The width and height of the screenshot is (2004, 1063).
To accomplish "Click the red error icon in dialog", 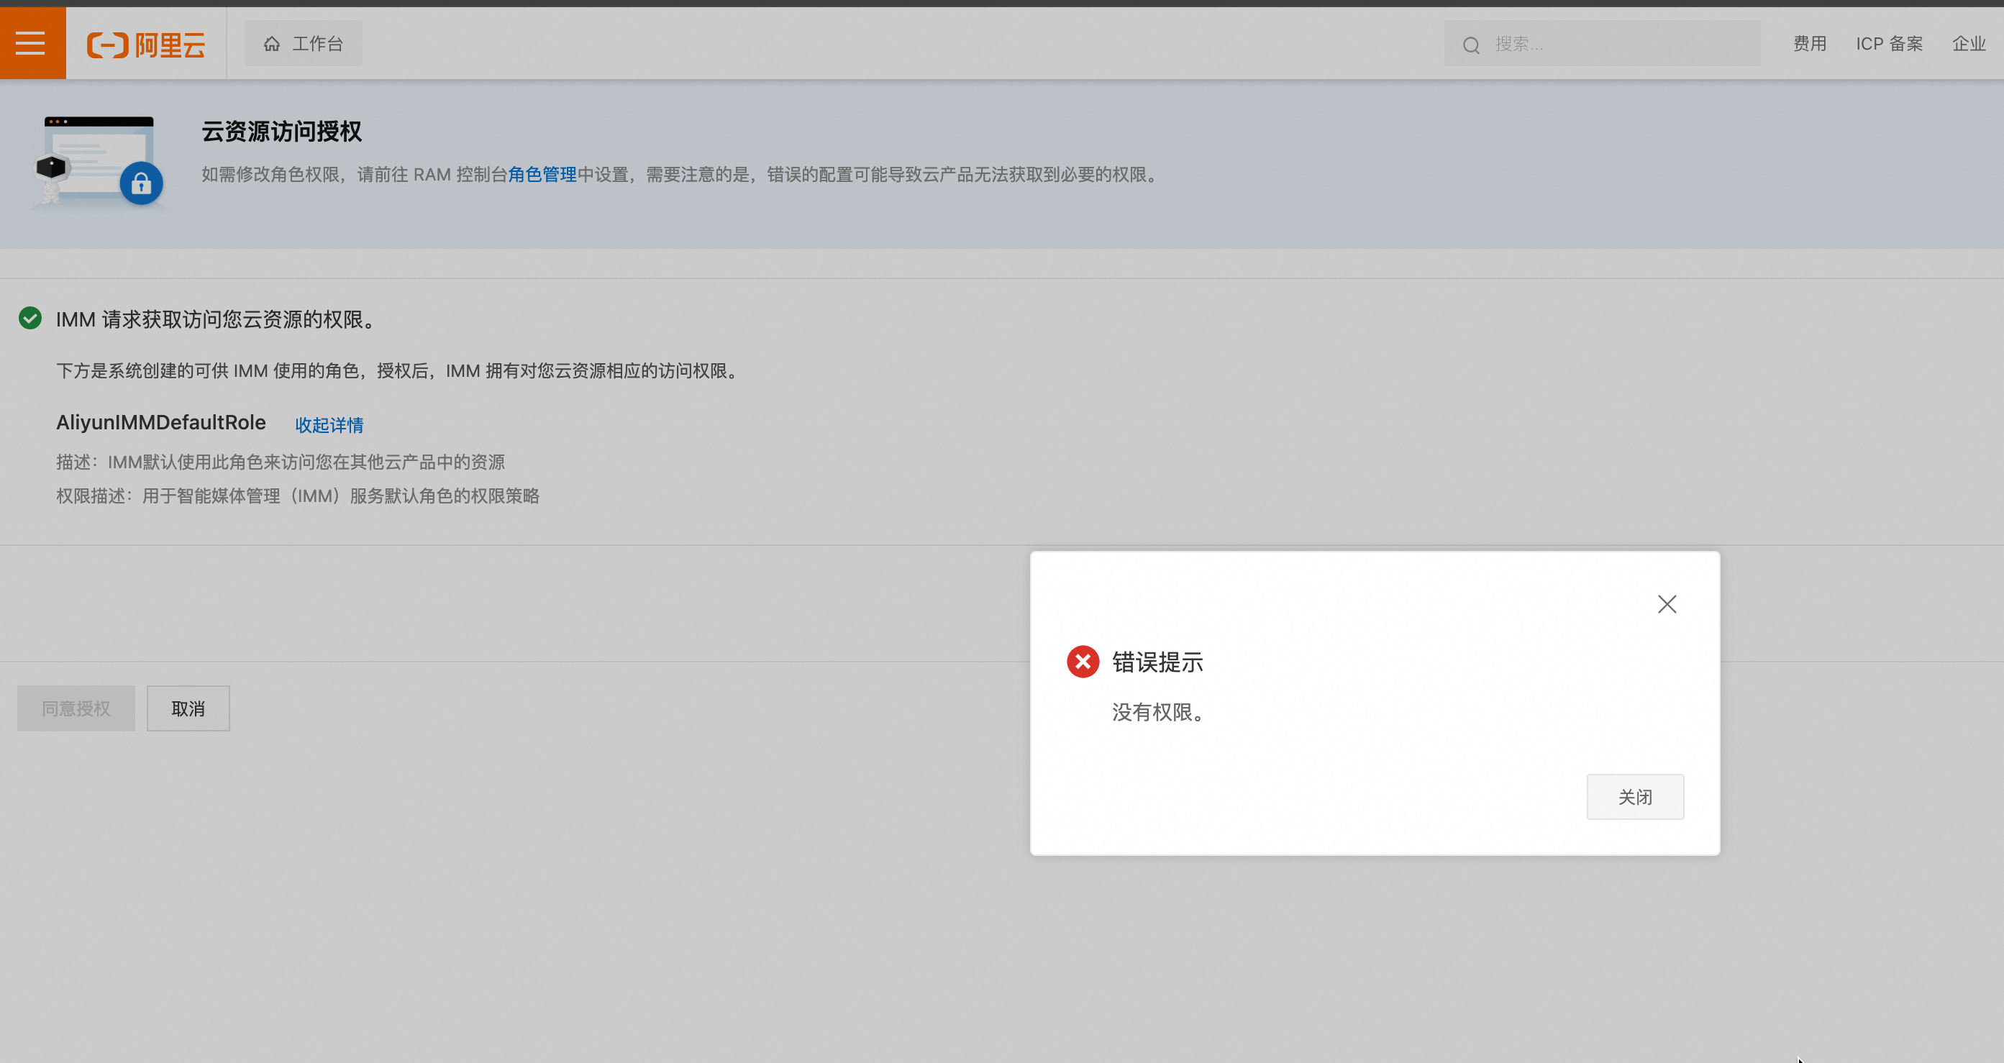I will 1082,662.
